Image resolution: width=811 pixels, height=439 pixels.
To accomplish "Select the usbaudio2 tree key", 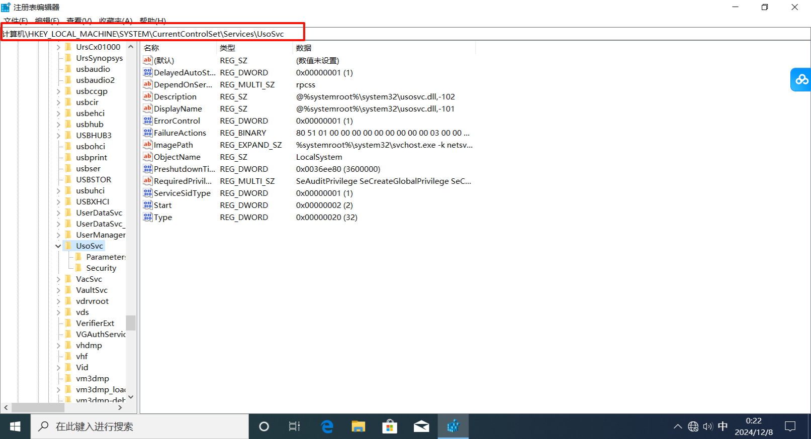I will (95, 80).
